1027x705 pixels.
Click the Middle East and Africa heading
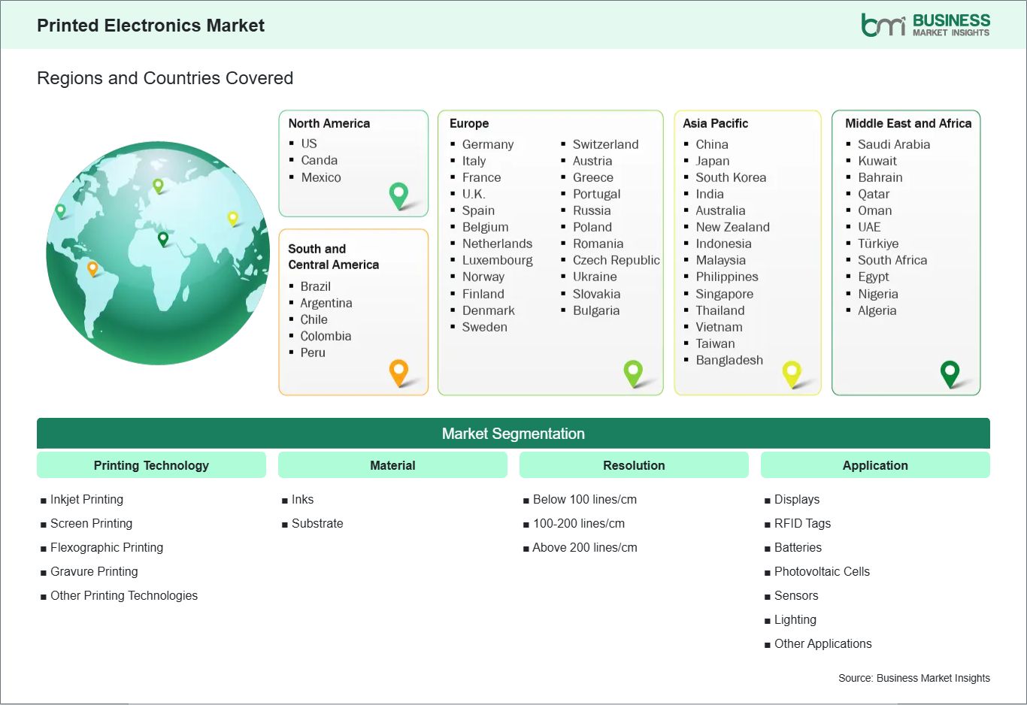[908, 123]
